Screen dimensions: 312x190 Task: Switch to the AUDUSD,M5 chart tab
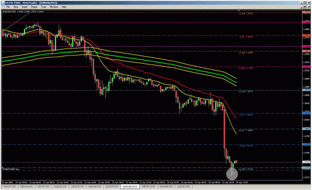[60, 186]
